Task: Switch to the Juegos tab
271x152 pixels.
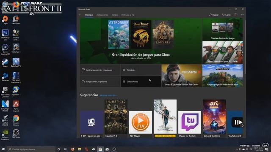Action: [x=115, y=15]
